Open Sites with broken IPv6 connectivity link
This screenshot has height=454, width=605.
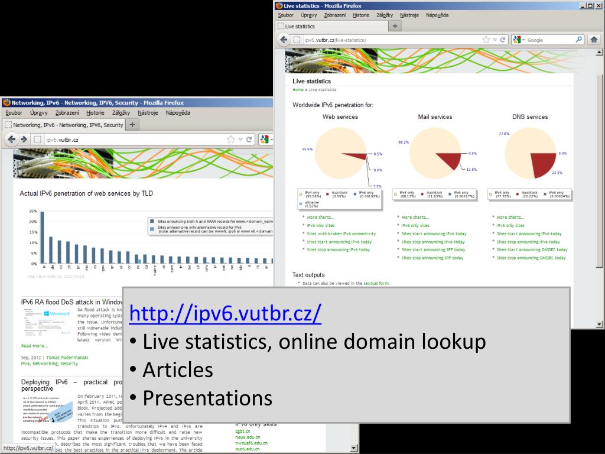341,234
